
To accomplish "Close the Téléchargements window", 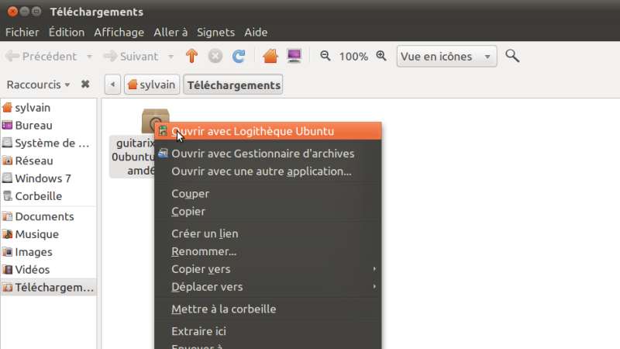I will [12, 12].
